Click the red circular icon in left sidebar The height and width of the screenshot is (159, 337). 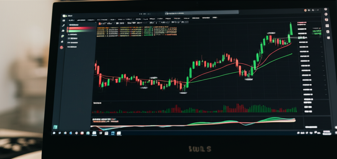pos(62,47)
